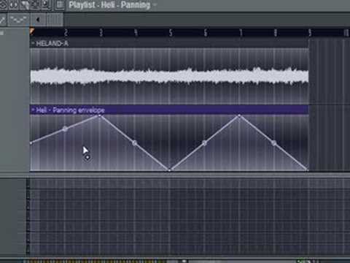Select the automation peak point at bar 7
Viewport: 350px width, 263px height.
pyautogui.click(x=239, y=115)
